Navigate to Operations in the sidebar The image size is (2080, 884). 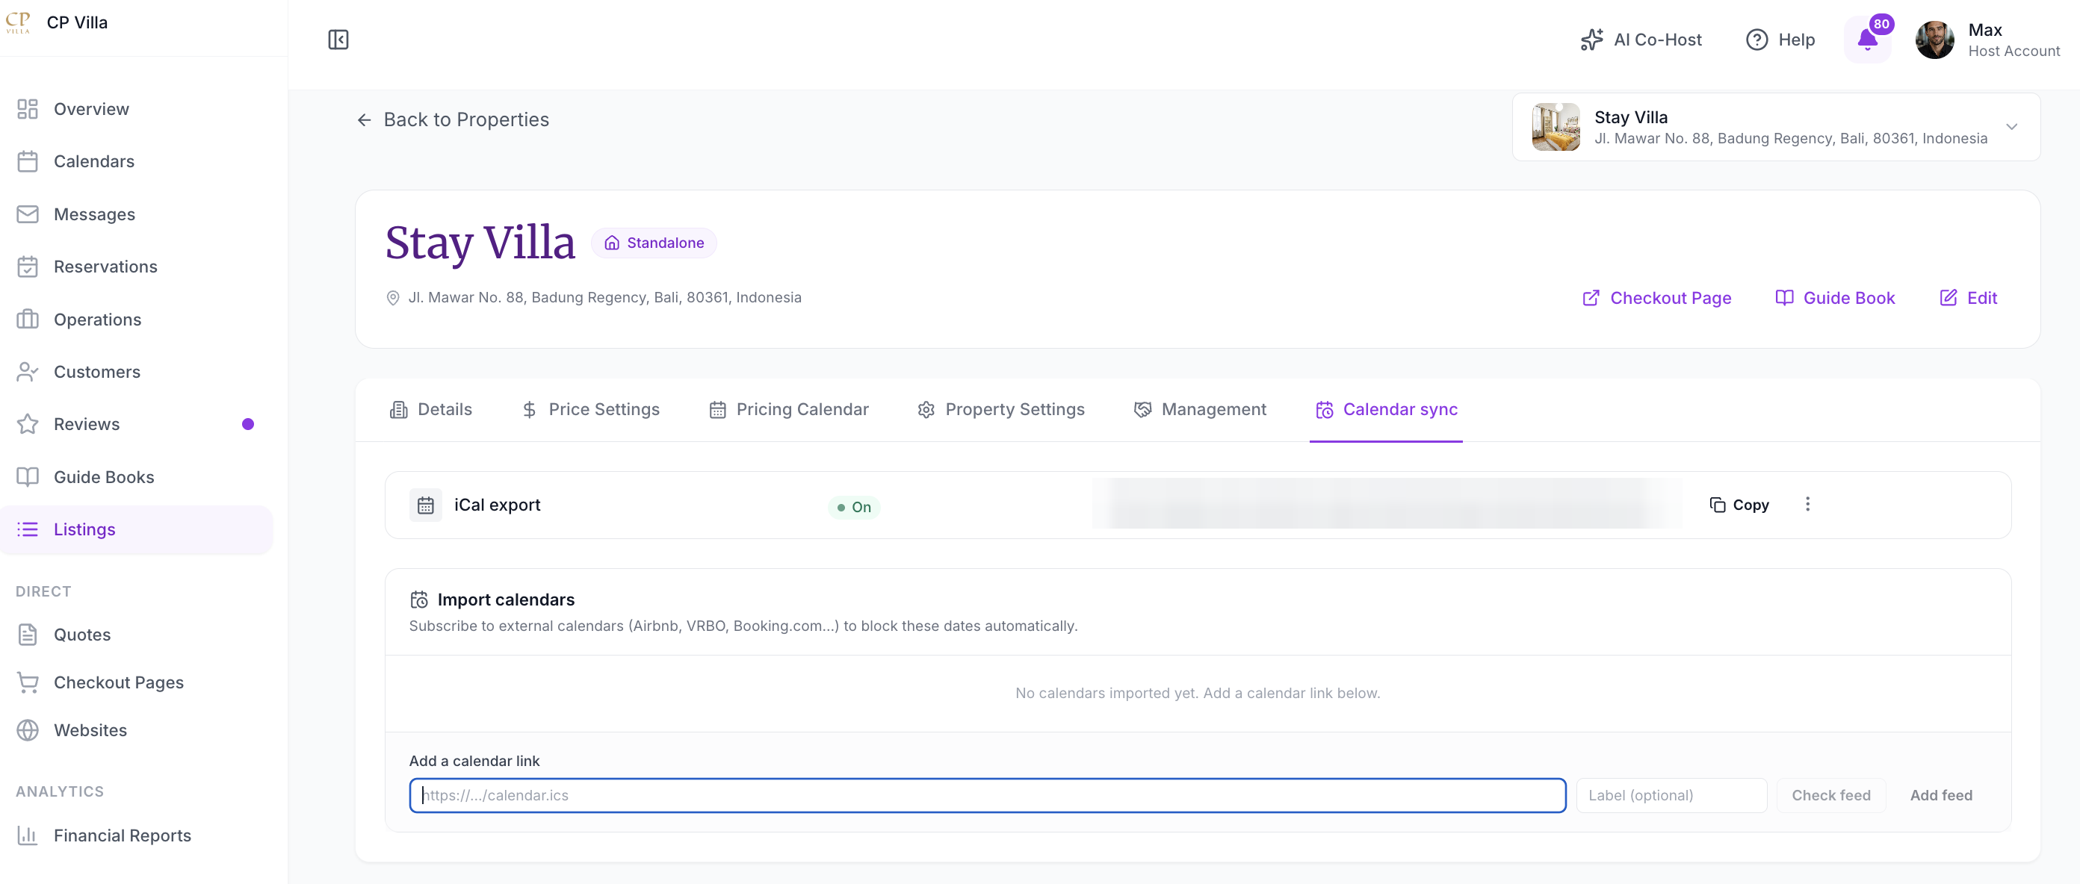click(137, 320)
